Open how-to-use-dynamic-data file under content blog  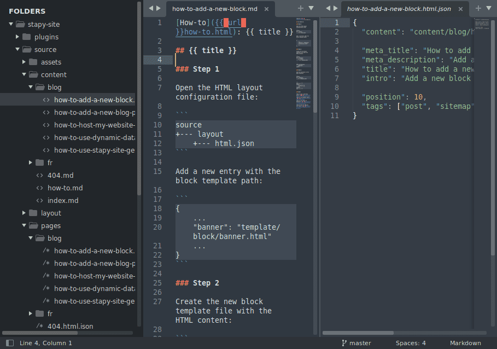95,137
